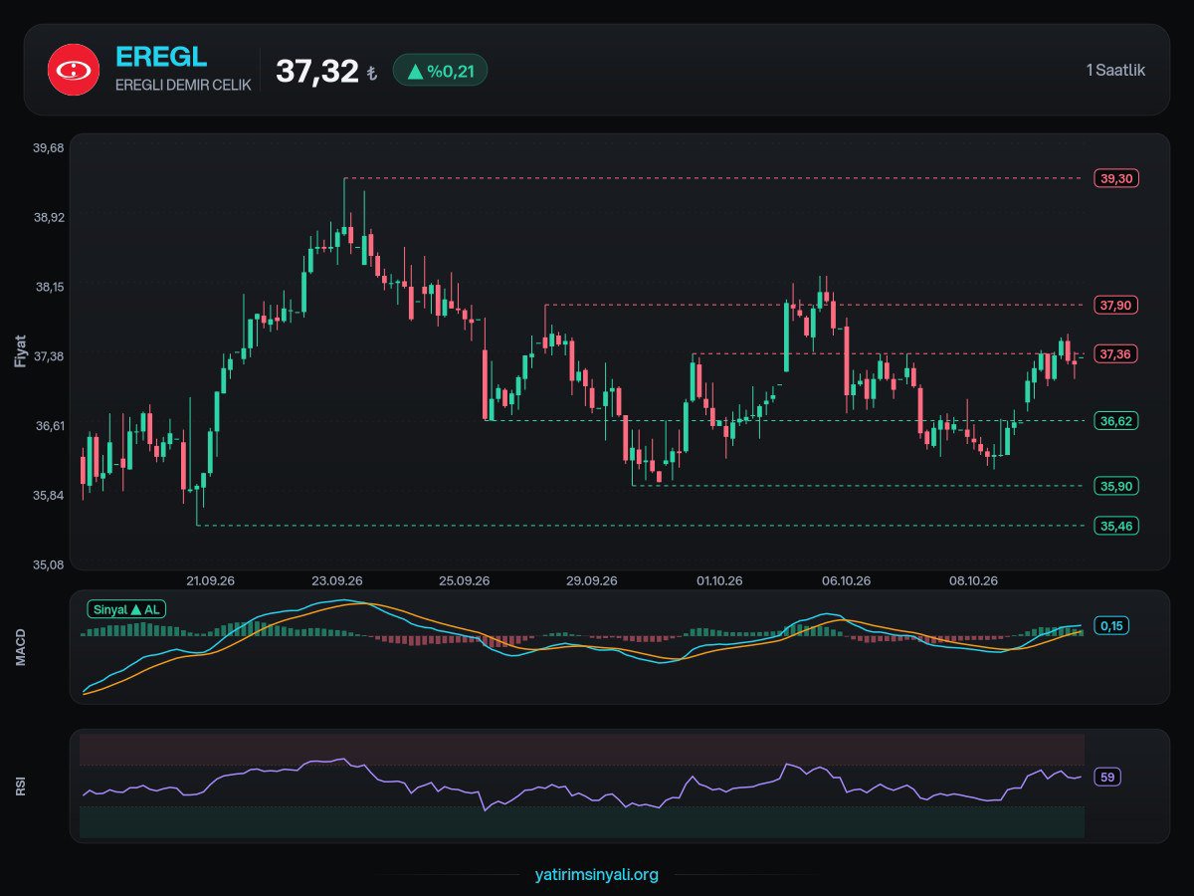Click the 35,46 support level tag
This screenshot has height=896, width=1194.
coord(1116,526)
